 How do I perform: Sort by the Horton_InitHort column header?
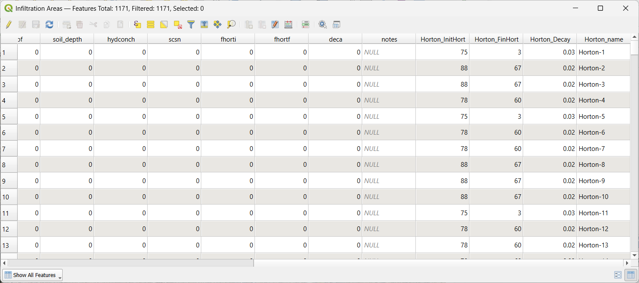point(442,39)
